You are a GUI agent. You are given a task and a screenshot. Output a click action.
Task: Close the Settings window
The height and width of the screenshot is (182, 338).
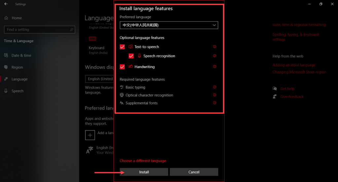[332, 4]
